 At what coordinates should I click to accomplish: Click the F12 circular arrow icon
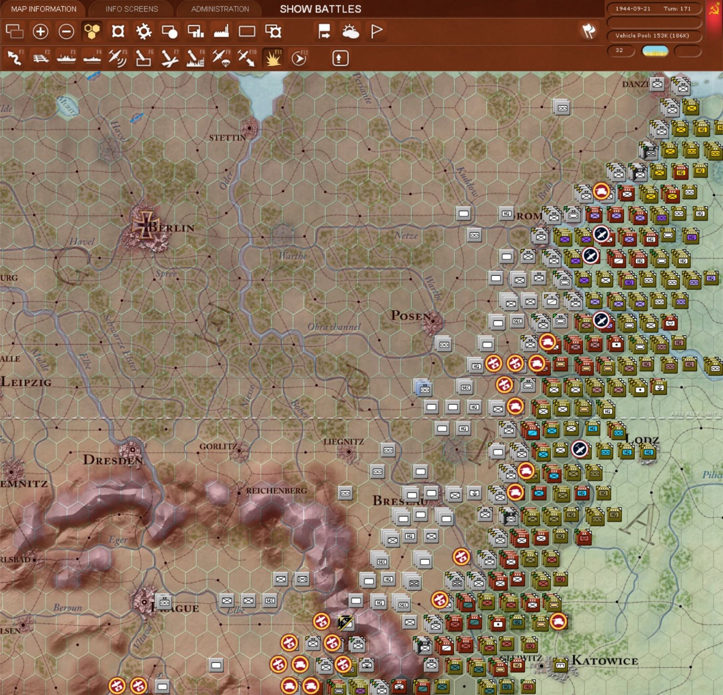coord(299,58)
